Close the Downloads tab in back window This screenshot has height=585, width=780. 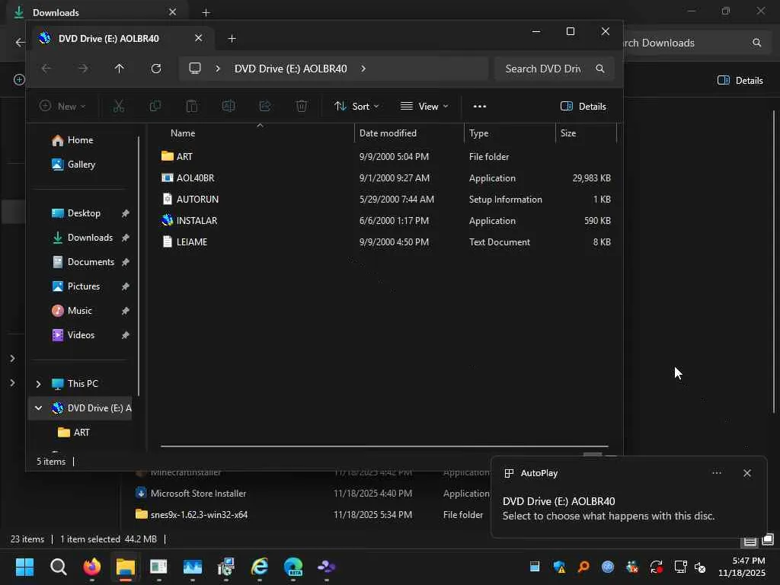point(172,12)
